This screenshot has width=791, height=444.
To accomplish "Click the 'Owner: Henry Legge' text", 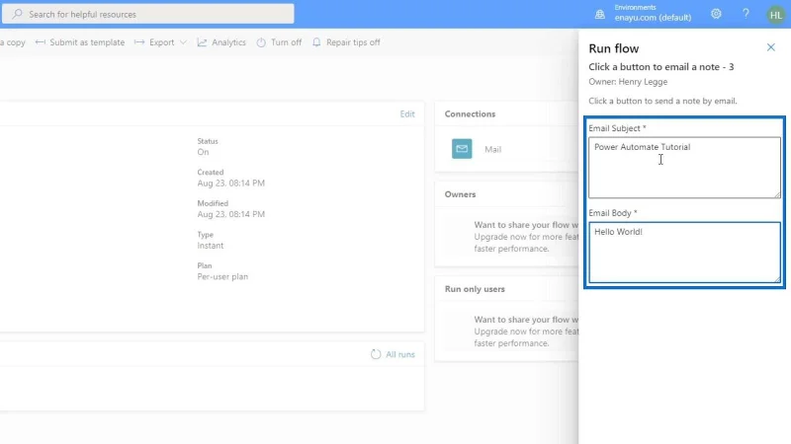I will (x=628, y=82).
